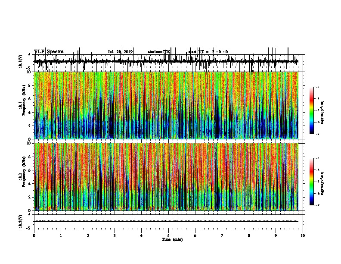Click the ch.3 flat voltage trace

coord(166,221)
